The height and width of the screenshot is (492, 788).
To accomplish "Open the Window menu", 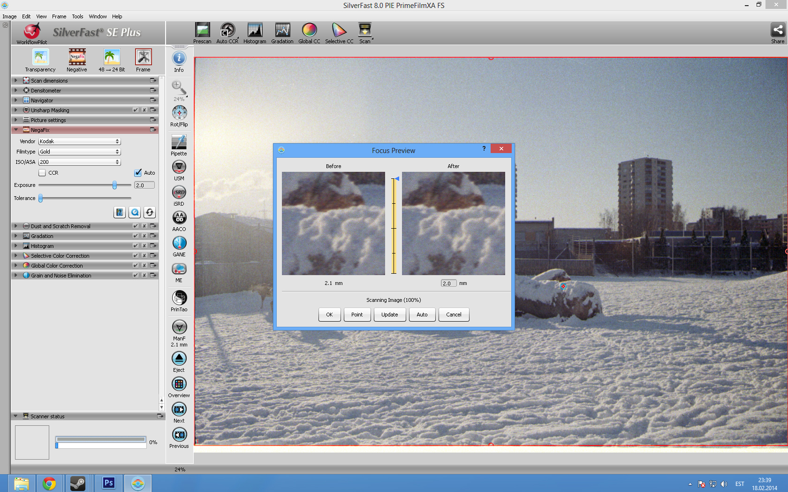I will [98, 16].
